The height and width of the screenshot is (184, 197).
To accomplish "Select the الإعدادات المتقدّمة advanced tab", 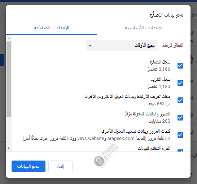I will point(51,28).
